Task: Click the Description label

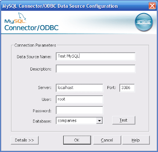Action: pyautogui.click(x=41, y=69)
